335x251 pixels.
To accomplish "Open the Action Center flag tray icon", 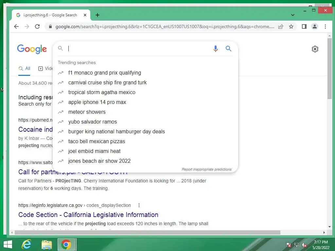I will [x=289, y=244].
